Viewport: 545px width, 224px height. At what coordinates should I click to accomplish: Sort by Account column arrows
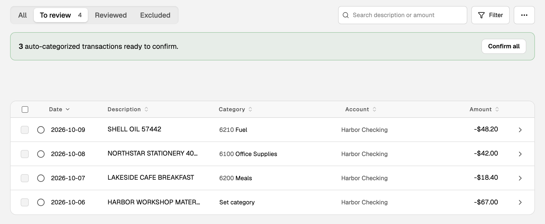(x=374, y=109)
